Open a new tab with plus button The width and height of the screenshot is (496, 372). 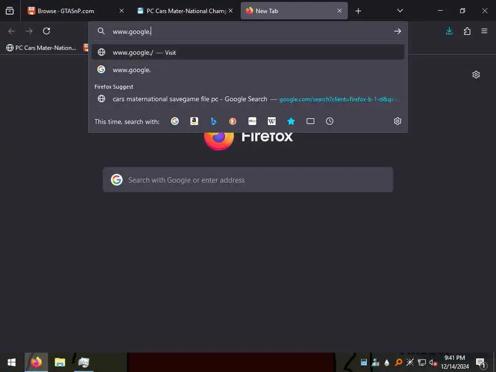[358, 11]
